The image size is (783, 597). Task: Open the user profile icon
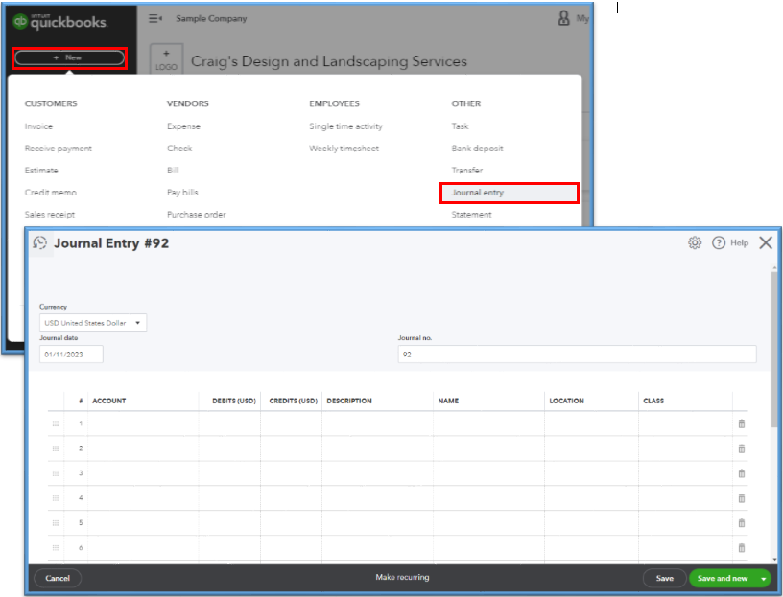click(564, 18)
